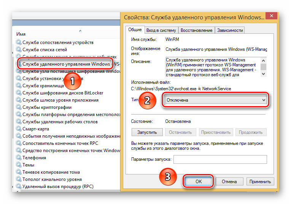Click gear icon beside Службы криптографии
Viewport: 291px width, 204px height.
click(x=19, y=107)
